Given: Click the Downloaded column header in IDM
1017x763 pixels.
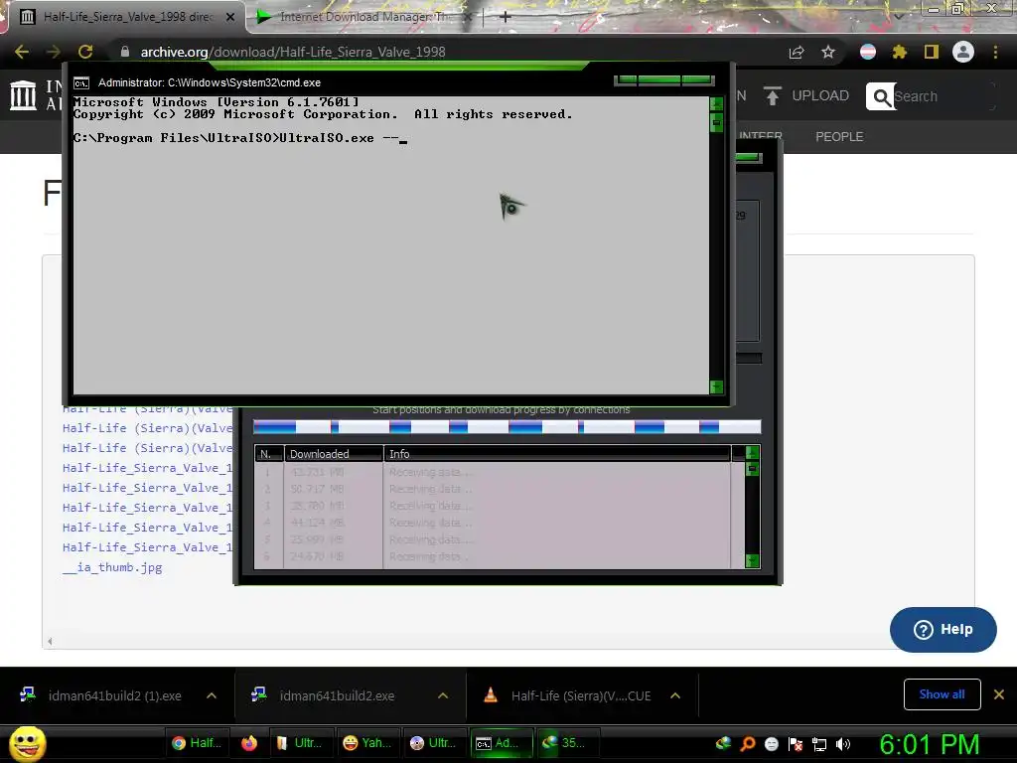Looking at the screenshot, I should tap(334, 454).
